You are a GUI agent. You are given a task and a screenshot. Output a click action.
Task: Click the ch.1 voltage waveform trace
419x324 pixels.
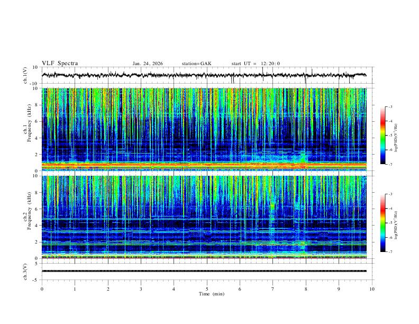pos(204,75)
